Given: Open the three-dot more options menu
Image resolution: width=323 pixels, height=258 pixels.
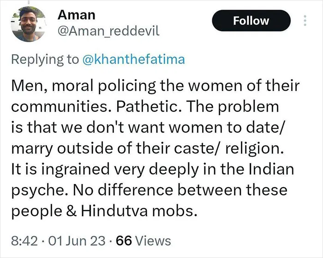Looking at the screenshot, I should coord(305,21).
